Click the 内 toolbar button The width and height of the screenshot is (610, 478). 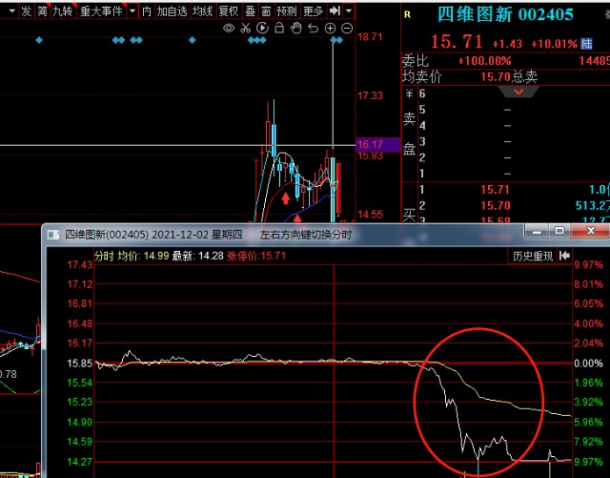(147, 10)
